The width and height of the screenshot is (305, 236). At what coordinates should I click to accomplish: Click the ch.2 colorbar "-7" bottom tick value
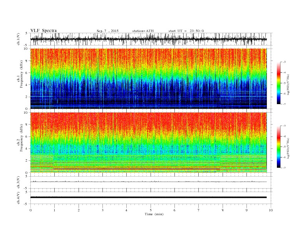[284, 168]
